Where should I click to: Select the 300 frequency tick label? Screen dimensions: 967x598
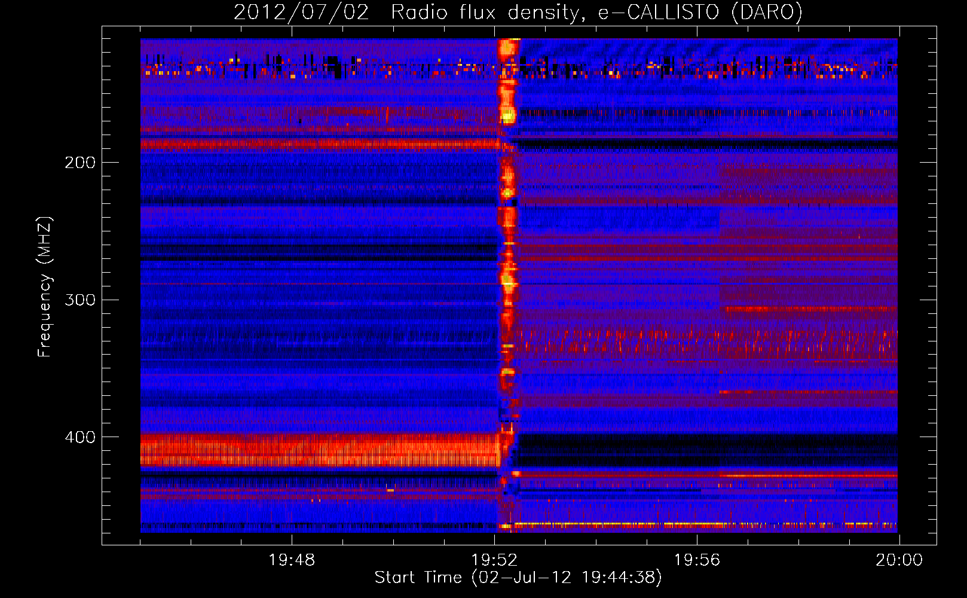pos(80,300)
